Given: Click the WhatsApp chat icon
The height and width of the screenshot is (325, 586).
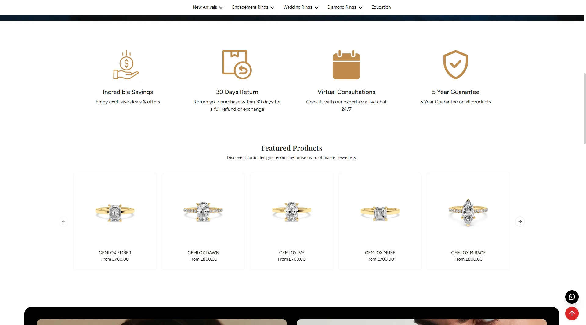Looking at the screenshot, I should point(572,297).
